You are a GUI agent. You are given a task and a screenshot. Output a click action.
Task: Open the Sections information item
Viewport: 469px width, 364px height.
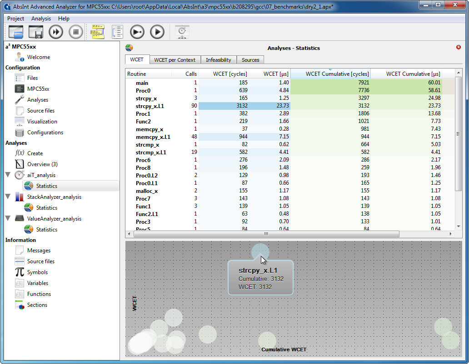pyautogui.click(x=37, y=305)
